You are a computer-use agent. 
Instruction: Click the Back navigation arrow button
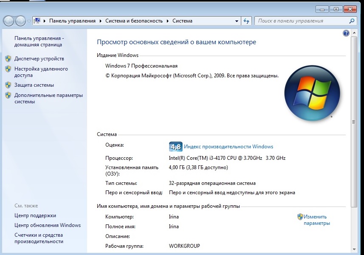tap(8, 21)
